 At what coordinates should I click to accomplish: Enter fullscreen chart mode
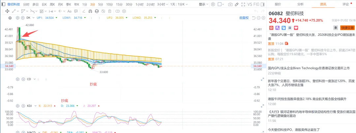point(243,4)
